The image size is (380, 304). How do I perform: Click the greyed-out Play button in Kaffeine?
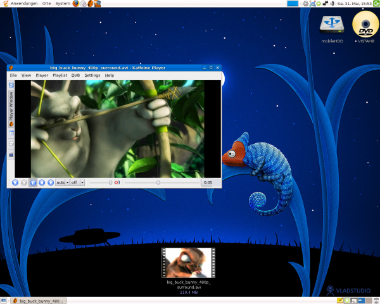24,182
